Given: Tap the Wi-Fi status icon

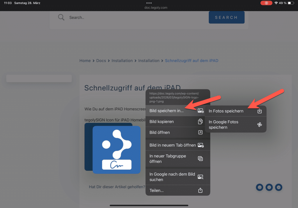Looking at the screenshot, I should click(276, 3).
